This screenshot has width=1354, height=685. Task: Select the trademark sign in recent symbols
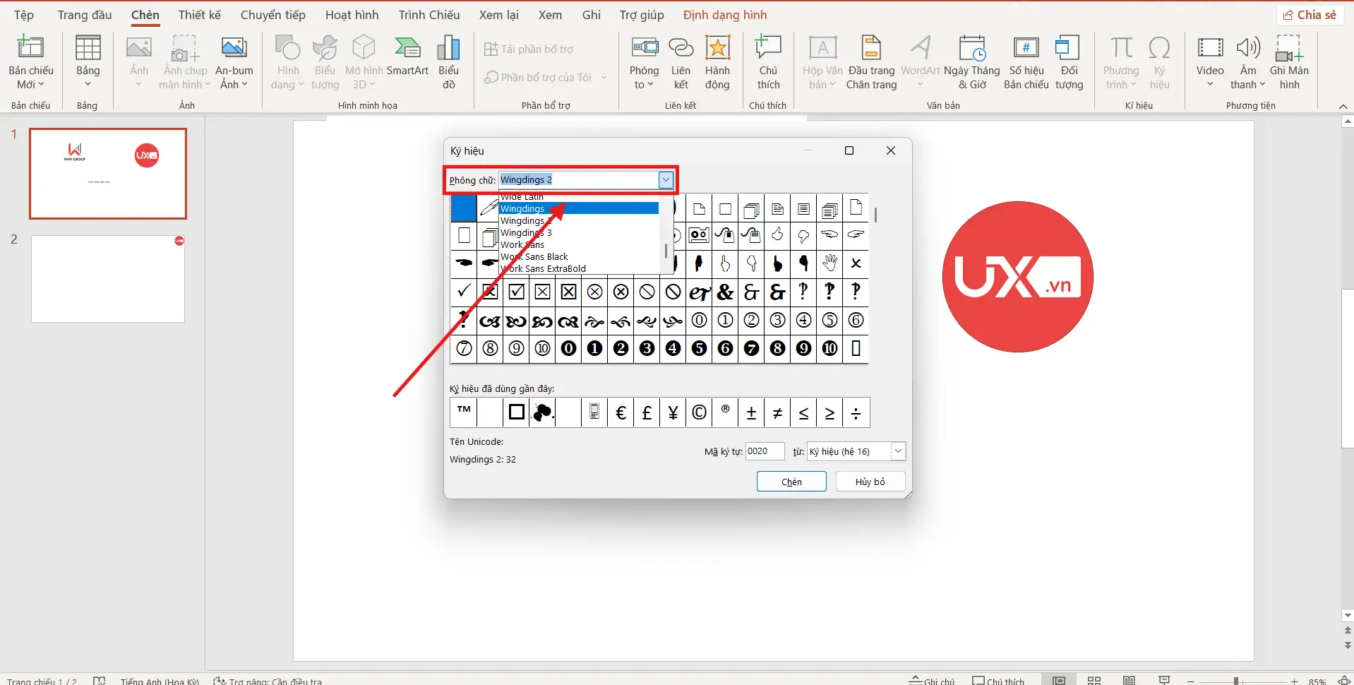click(x=464, y=412)
